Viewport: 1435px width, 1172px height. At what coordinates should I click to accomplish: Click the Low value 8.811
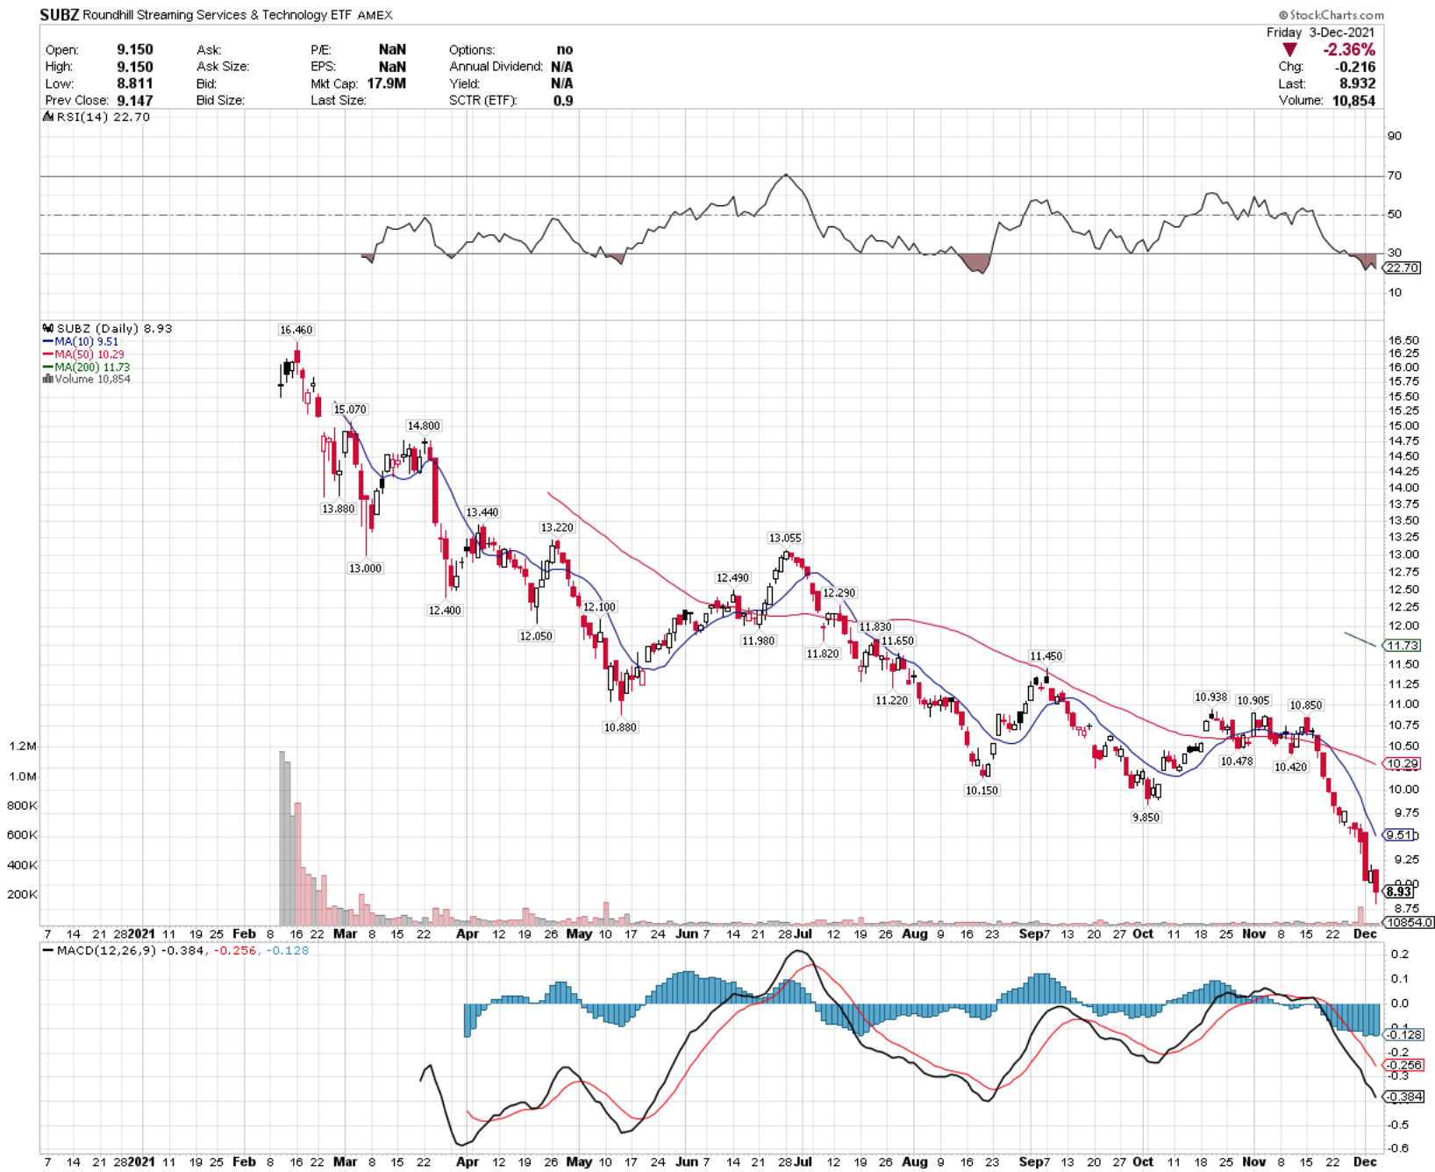click(x=135, y=83)
